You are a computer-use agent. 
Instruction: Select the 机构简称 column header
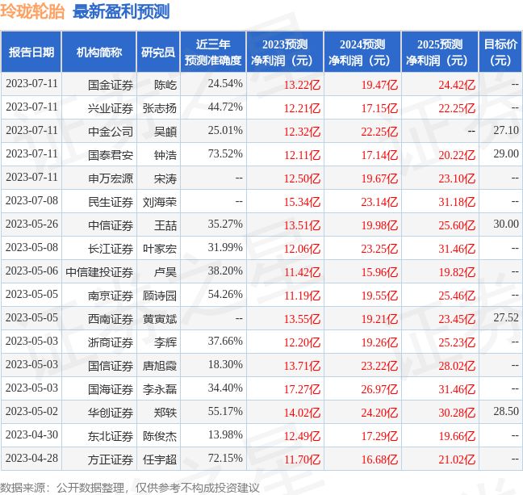pos(99,52)
